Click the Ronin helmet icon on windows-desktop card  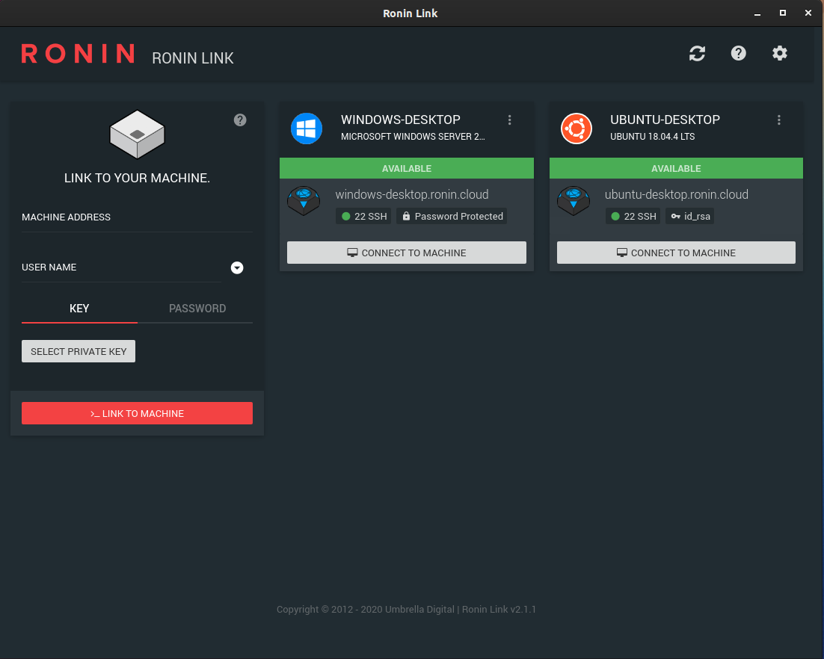pyautogui.click(x=304, y=200)
